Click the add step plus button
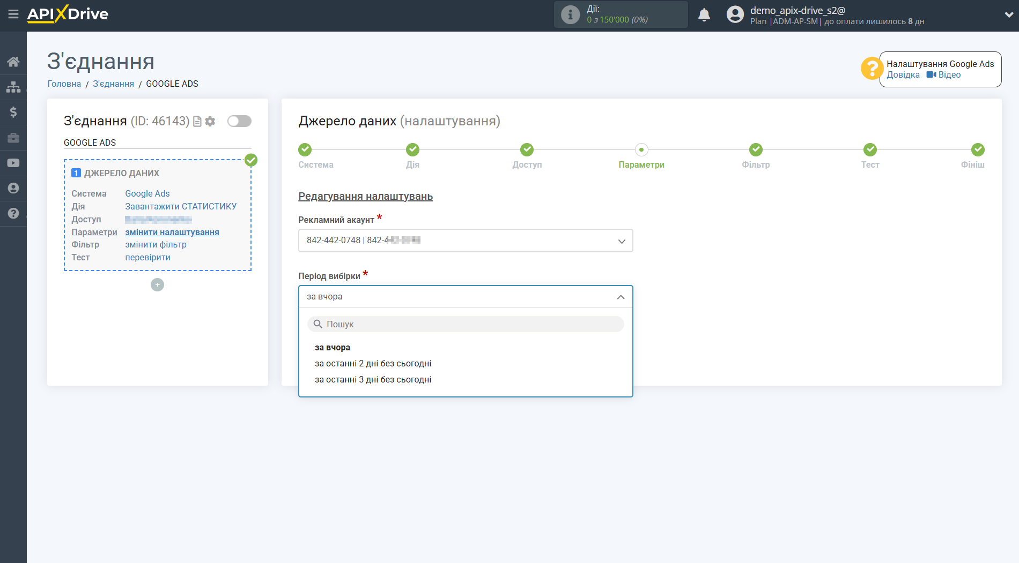The image size is (1019, 563). pyautogui.click(x=157, y=285)
